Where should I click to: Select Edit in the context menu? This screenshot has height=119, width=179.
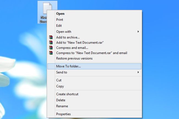[94, 26]
